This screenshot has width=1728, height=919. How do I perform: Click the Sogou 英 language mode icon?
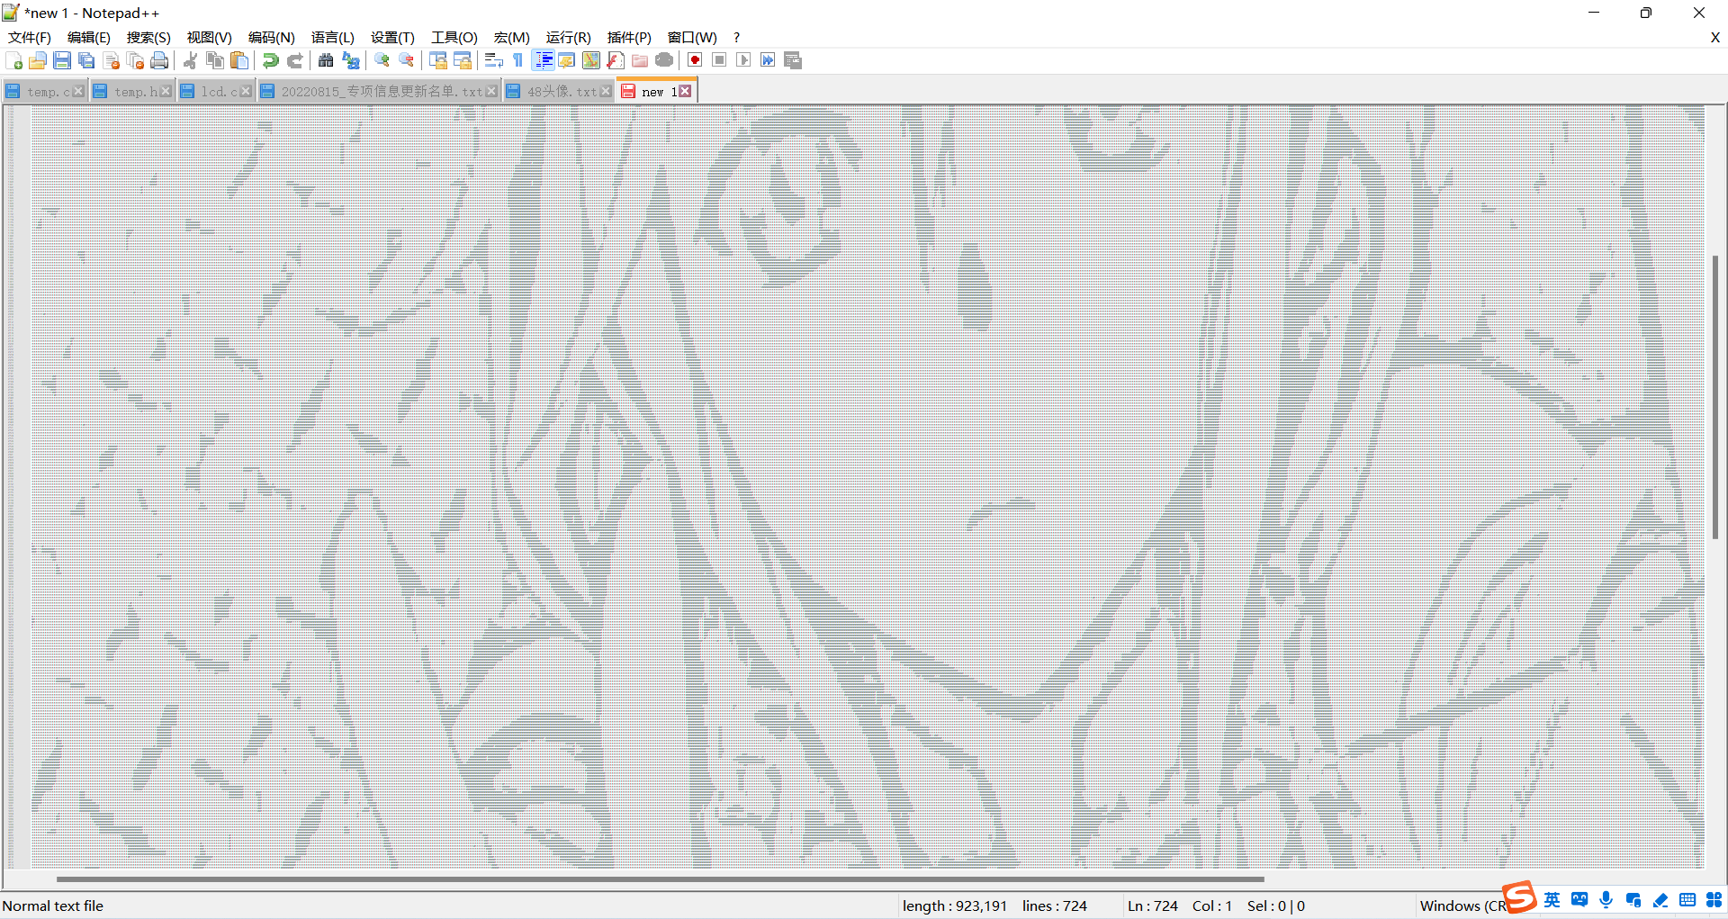tap(1552, 899)
